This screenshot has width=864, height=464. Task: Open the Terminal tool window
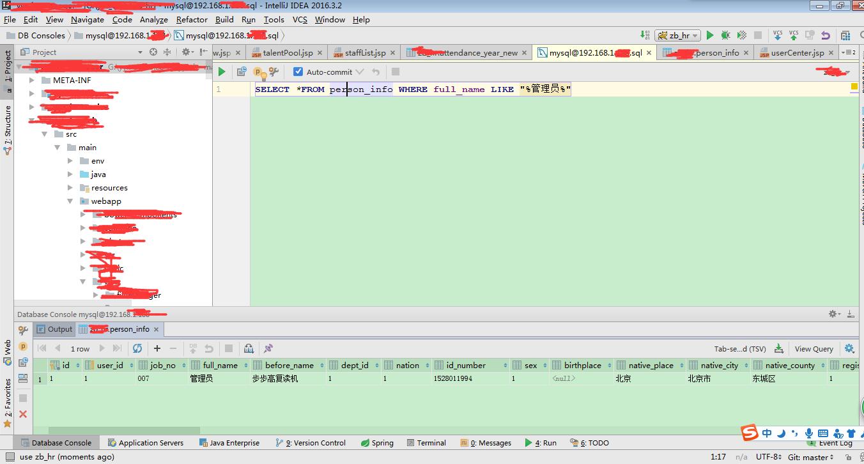tap(426, 442)
